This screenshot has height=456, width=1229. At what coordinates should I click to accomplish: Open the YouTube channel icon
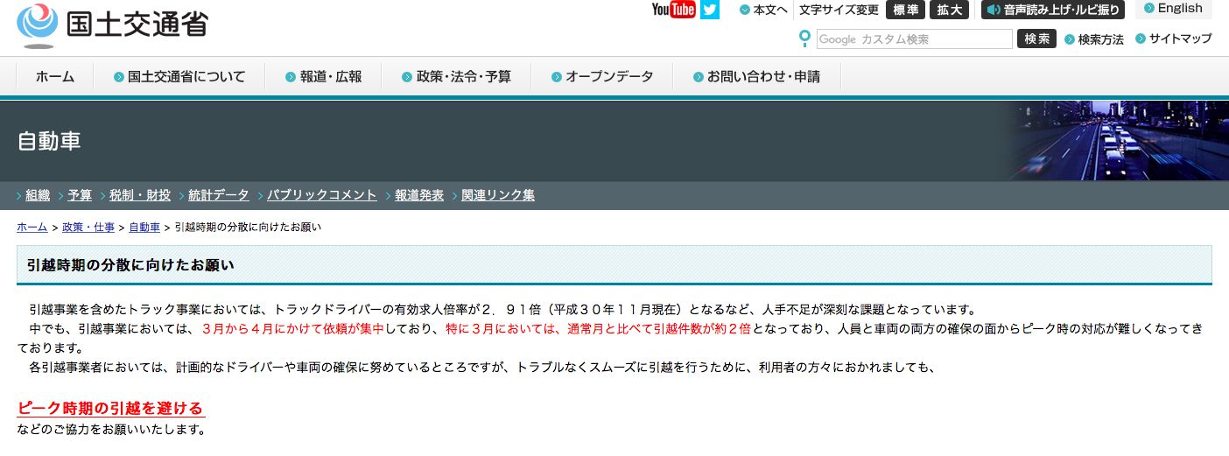tap(673, 10)
